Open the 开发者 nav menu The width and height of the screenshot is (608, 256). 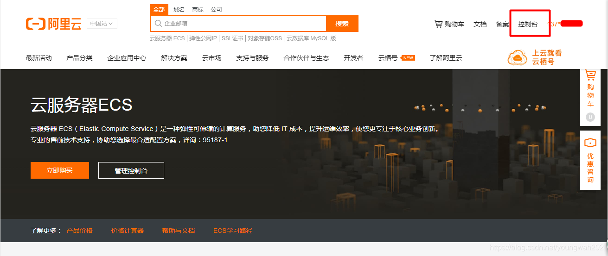[x=353, y=58]
